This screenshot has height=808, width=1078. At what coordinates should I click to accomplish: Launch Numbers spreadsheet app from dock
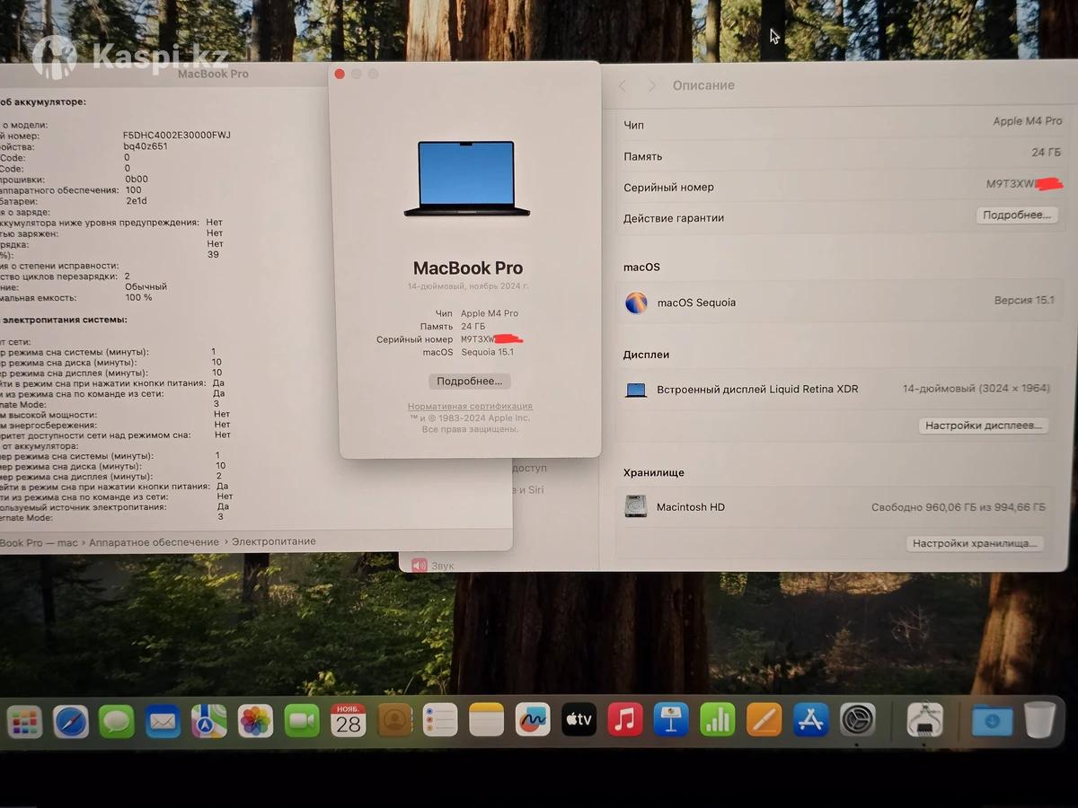point(718,720)
